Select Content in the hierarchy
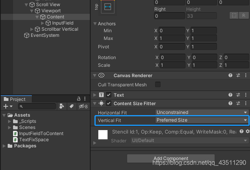Screen dimensions: 250x170 click(x=55, y=17)
